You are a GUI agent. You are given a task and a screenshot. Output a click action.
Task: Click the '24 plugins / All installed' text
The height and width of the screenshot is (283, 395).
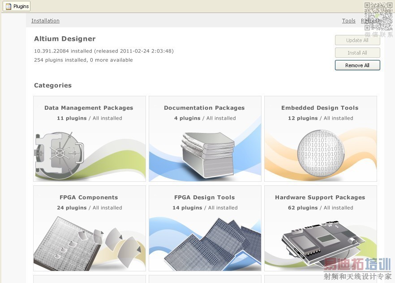pyautogui.click(x=90, y=208)
